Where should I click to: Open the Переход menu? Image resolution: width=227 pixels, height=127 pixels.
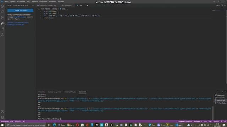click(x=34, y=1)
